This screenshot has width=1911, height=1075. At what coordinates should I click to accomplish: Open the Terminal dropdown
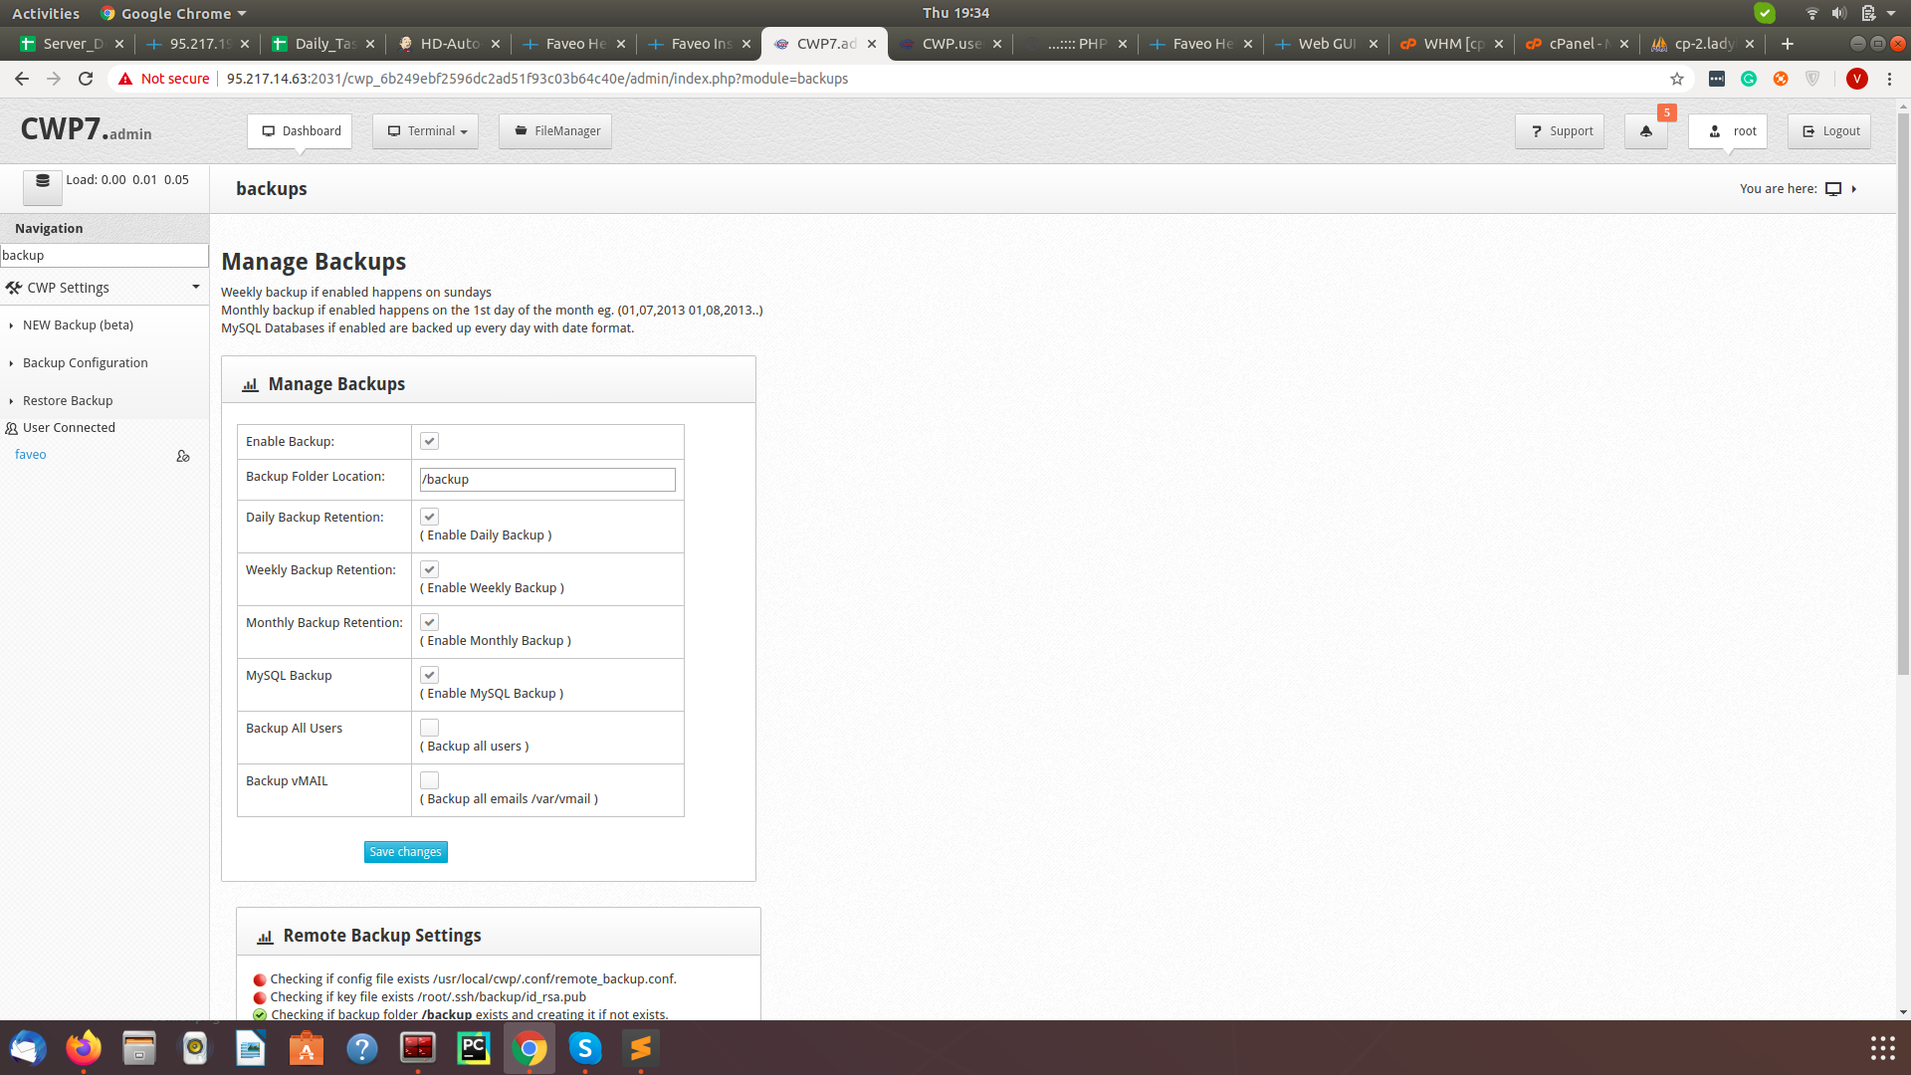pyautogui.click(x=426, y=131)
